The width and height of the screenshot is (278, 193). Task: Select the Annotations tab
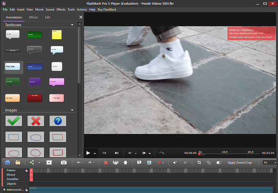click(x=14, y=18)
